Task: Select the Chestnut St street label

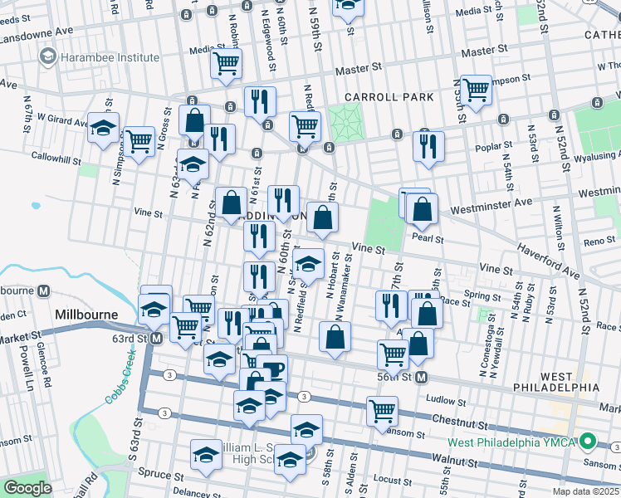Action: click(x=460, y=422)
